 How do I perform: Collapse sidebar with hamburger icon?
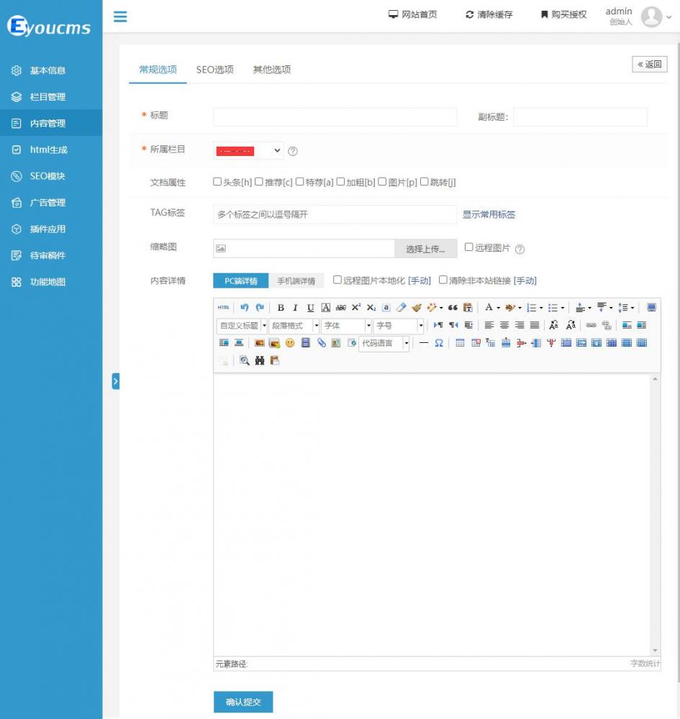point(120,17)
